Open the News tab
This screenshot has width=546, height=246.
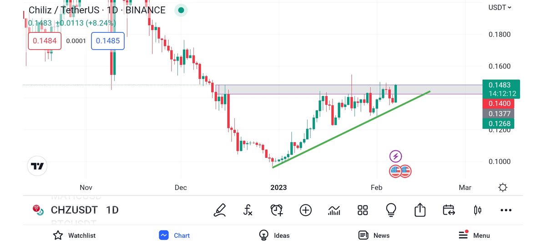[x=374, y=236]
